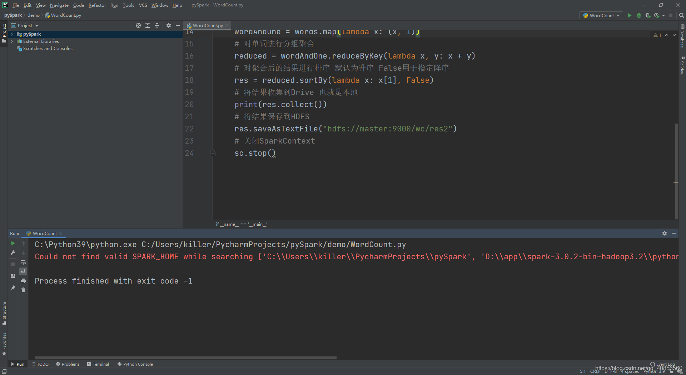Viewport: 686px width, 375px height.
Task: Click the editor vertical scrollbar
Action: tap(676, 171)
